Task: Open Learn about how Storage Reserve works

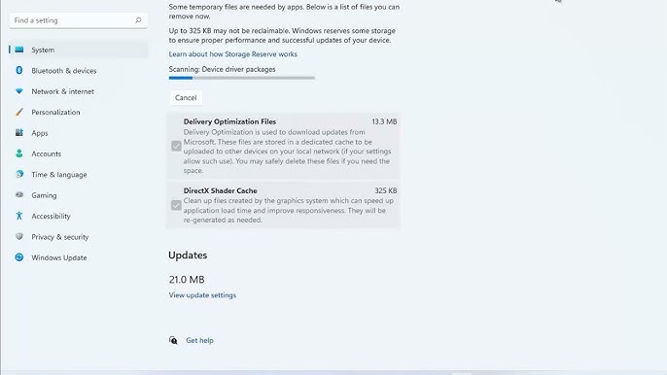Action: pyautogui.click(x=233, y=54)
